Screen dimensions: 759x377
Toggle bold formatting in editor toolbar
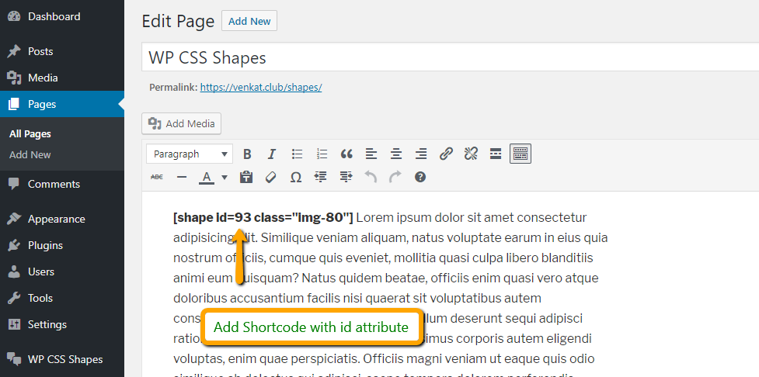point(247,154)
